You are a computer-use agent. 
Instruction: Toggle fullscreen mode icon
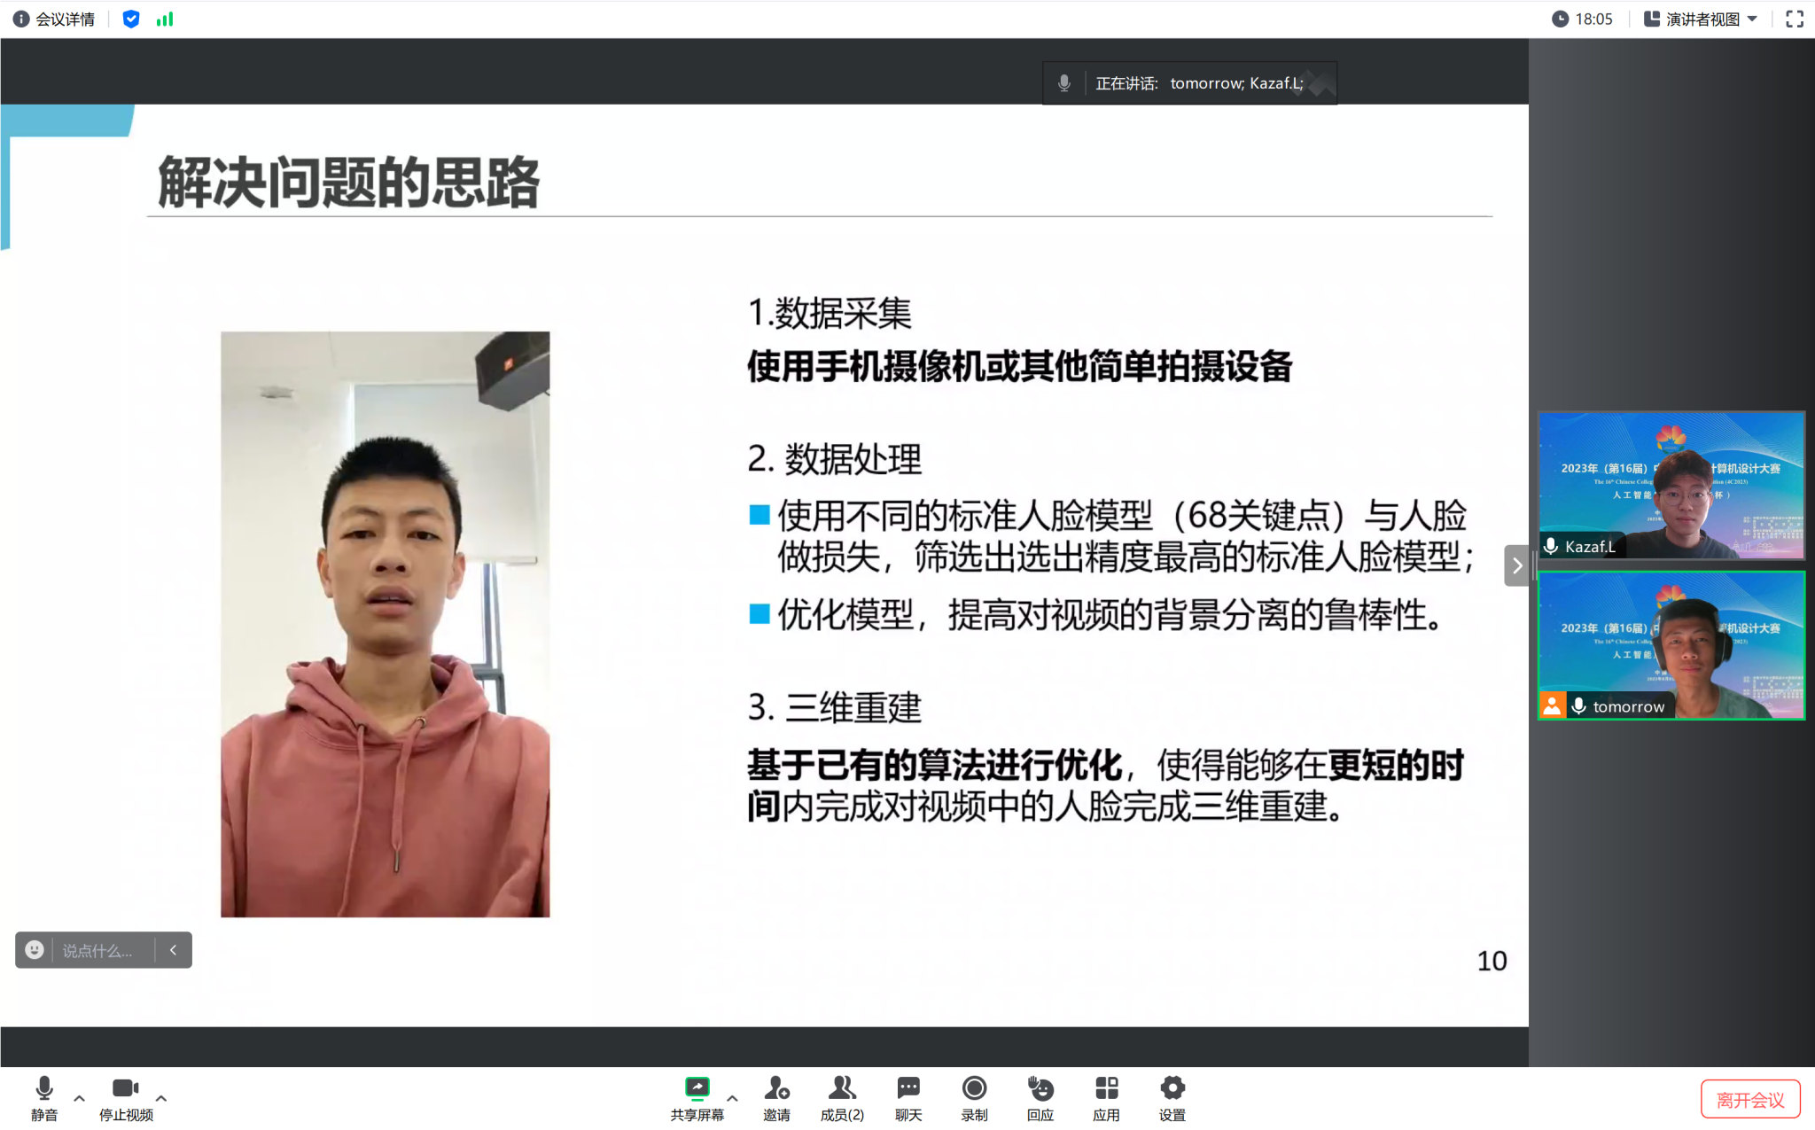pyautogui.click(x=1794, y=19)
